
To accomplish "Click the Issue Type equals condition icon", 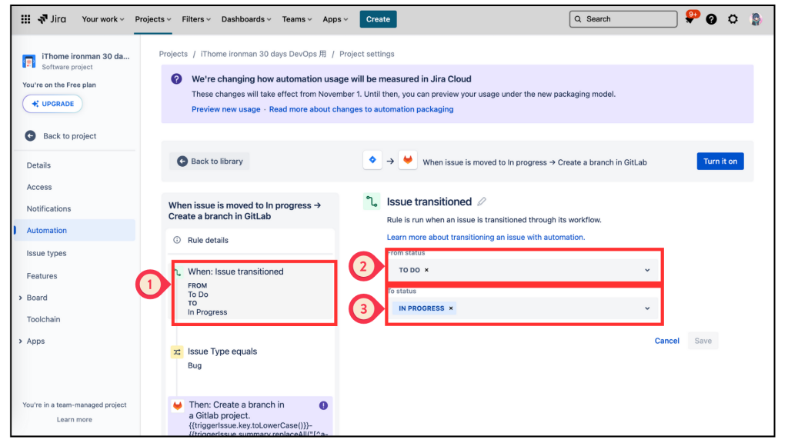I will click(x=177, y=352).
